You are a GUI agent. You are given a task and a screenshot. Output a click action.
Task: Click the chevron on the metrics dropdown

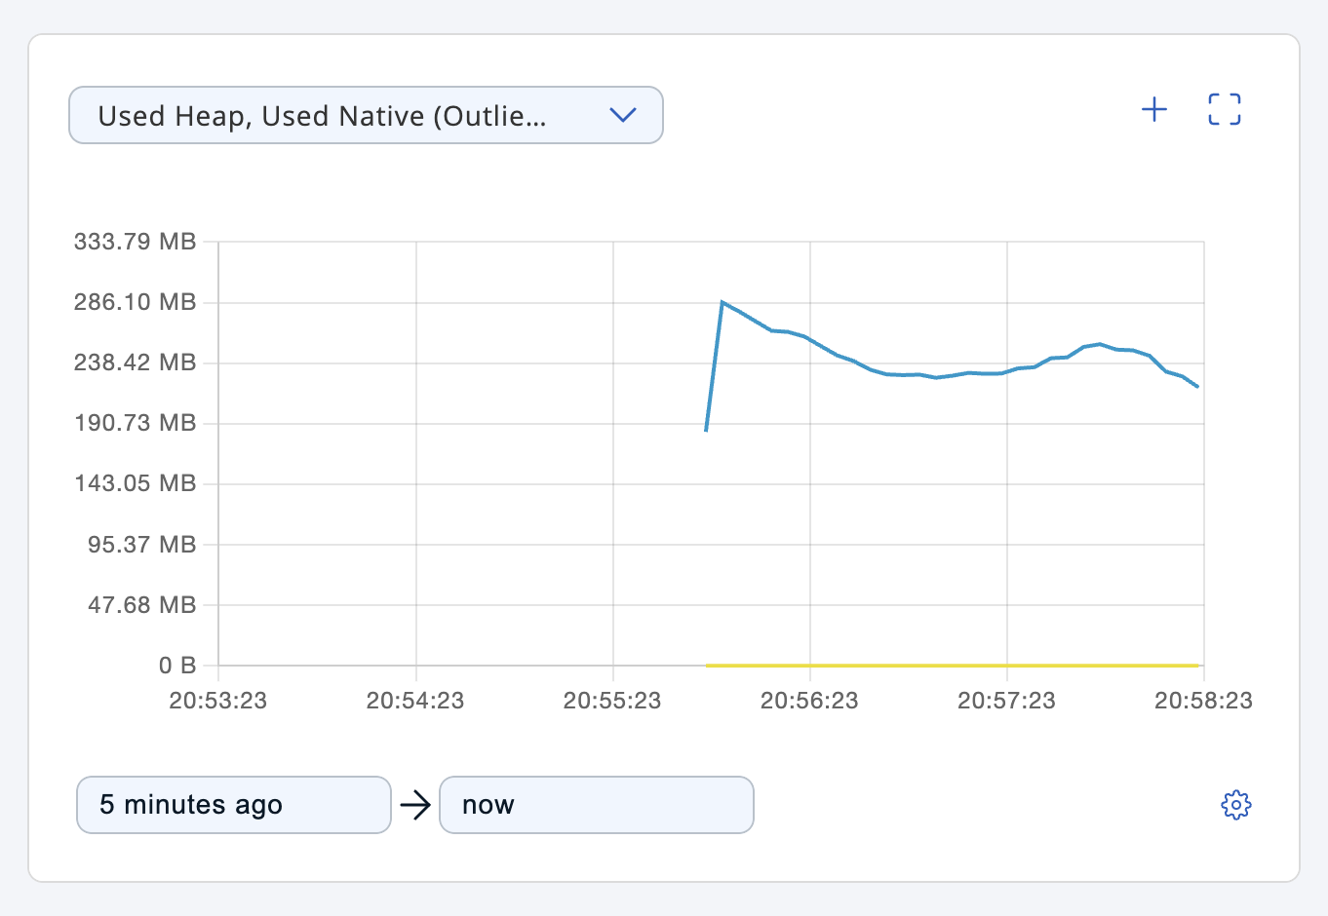point(622,115)
